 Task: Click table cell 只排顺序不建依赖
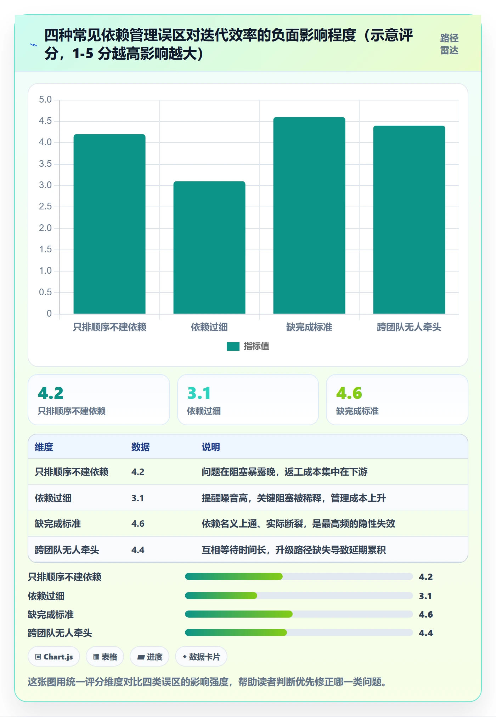(x=72, y=472)
